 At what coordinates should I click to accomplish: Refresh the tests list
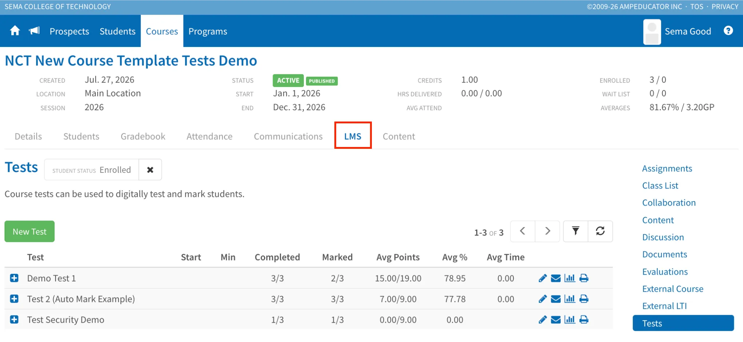(600, 231)
